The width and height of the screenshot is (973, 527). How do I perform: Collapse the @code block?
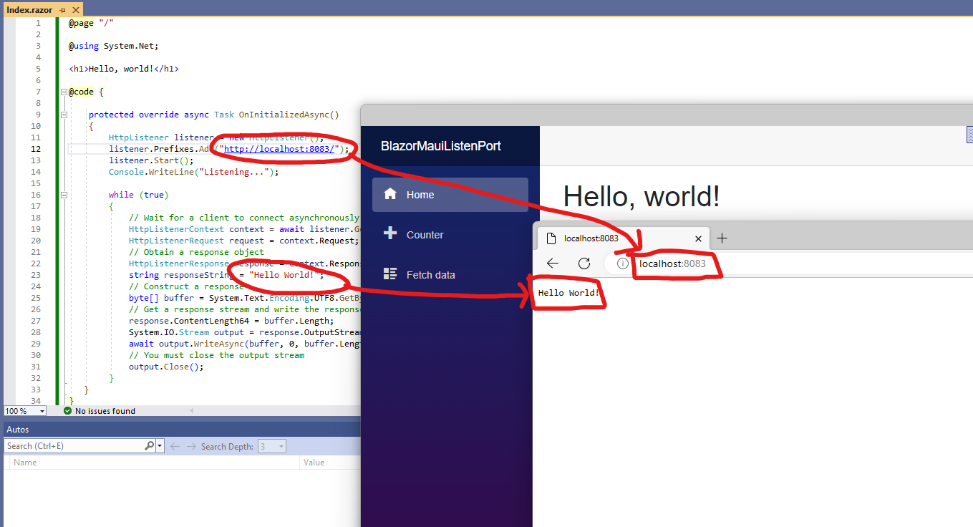tap(64, 91)
